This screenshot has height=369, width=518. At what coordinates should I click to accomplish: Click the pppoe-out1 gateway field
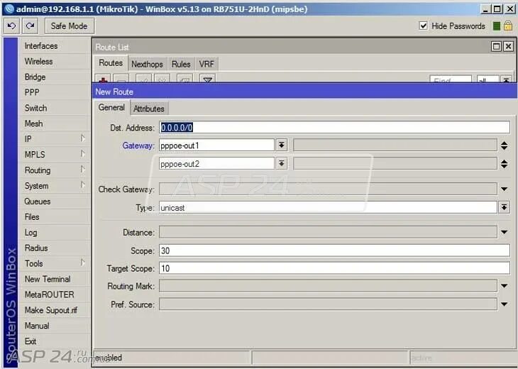click(x=216, y=145)
